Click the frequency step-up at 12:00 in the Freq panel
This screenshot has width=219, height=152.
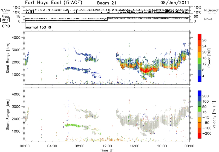(107, 19)
